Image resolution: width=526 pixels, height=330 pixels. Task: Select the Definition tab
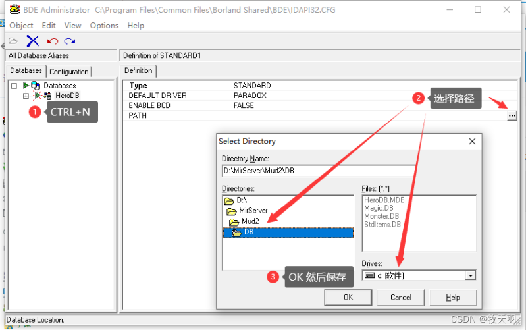138,70
